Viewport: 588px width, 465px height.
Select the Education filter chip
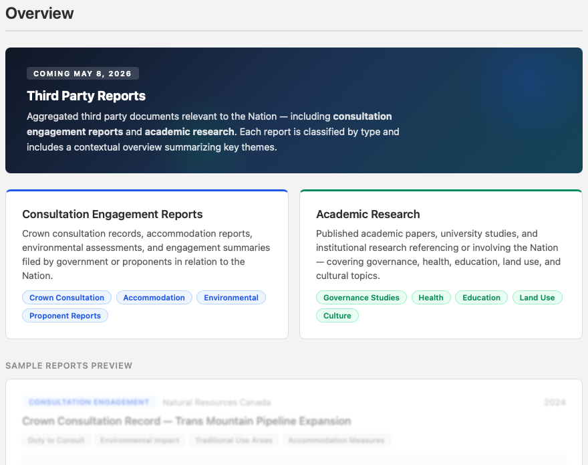pyautogui.click(x=481, y=297)
